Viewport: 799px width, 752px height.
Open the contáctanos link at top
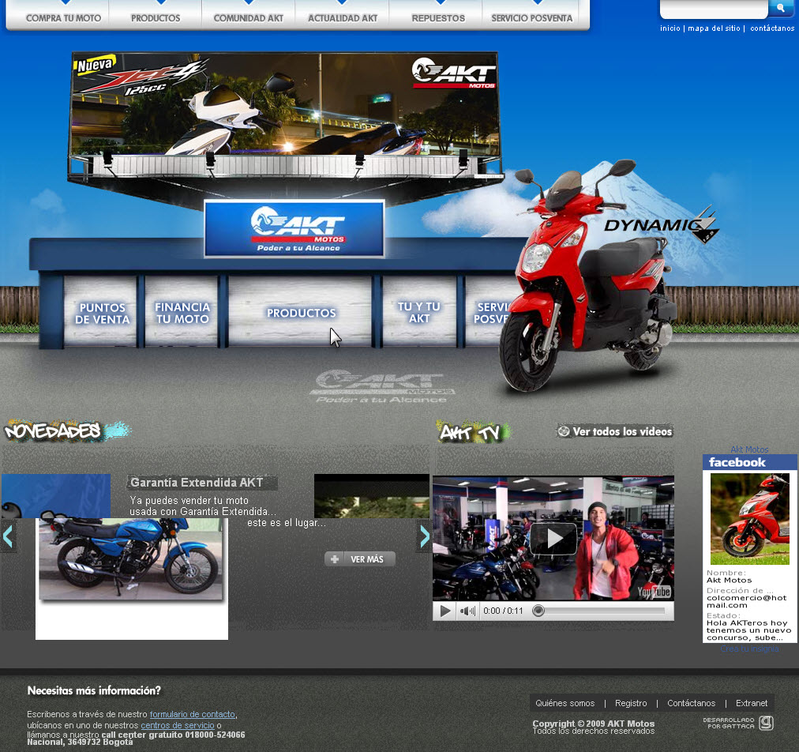click(x=772, y=28)
